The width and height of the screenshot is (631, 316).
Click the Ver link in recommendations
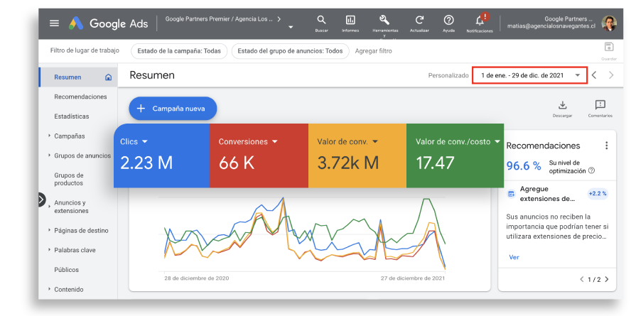[514, 257]
